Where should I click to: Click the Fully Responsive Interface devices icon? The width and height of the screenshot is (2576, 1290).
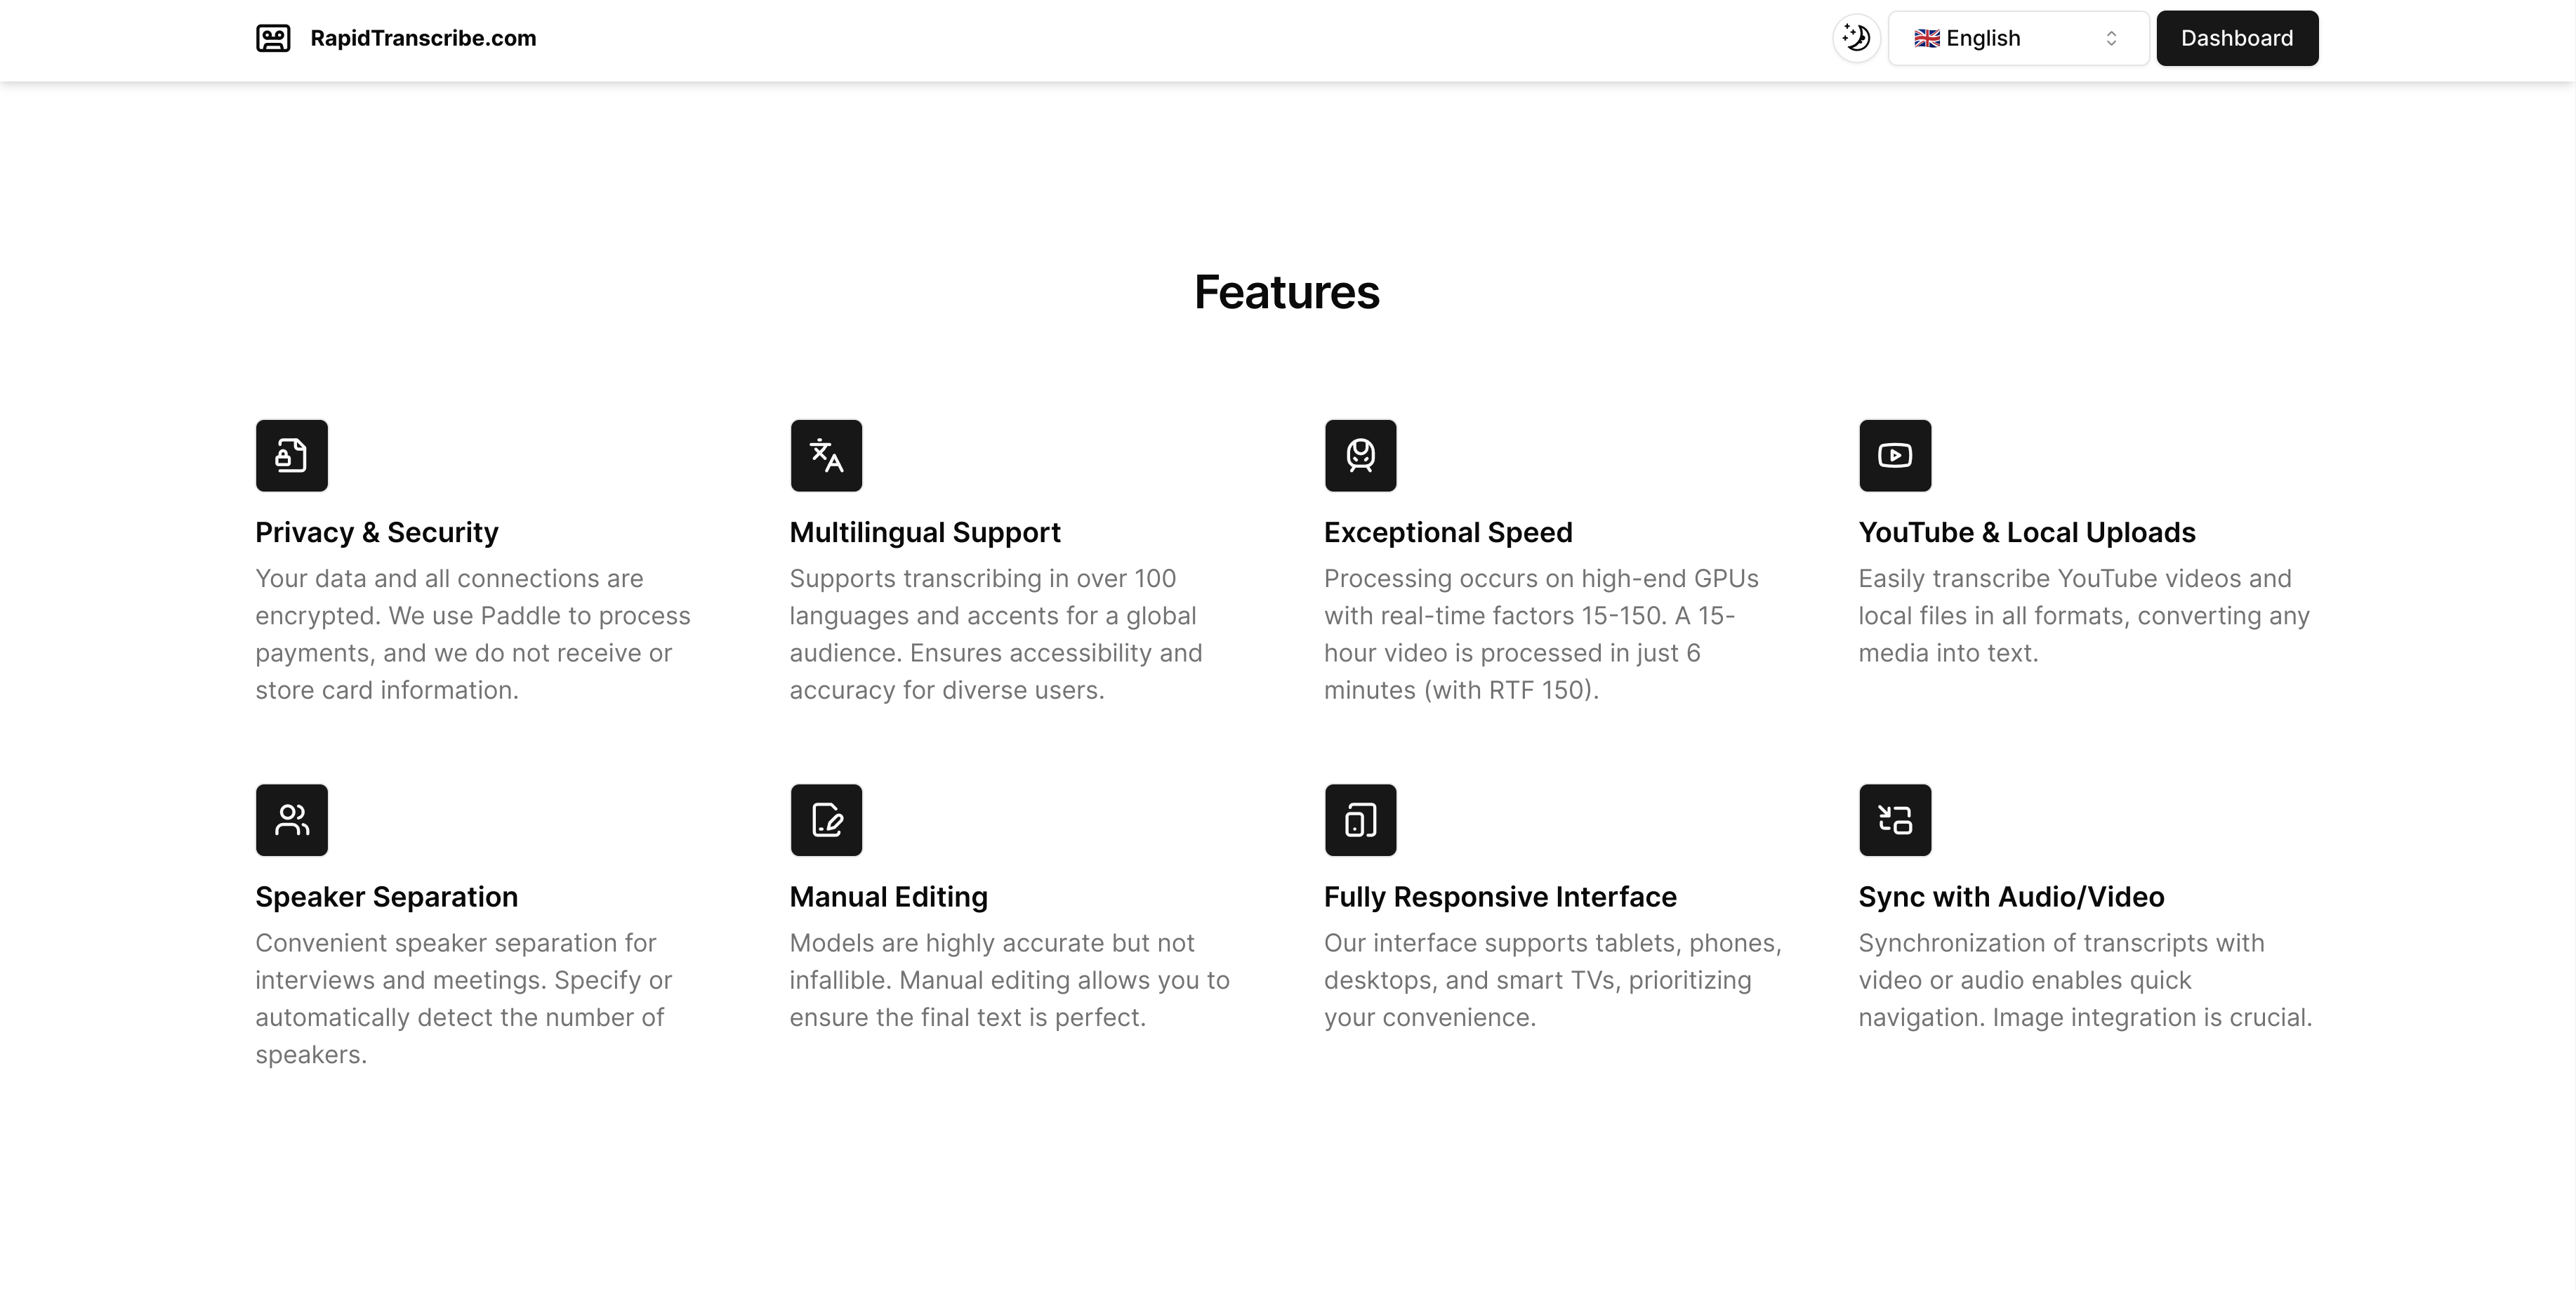pos(1360,820)
